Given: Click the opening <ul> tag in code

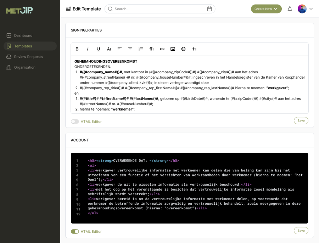Looking at the screenshot, I should [x=92, y=165].
